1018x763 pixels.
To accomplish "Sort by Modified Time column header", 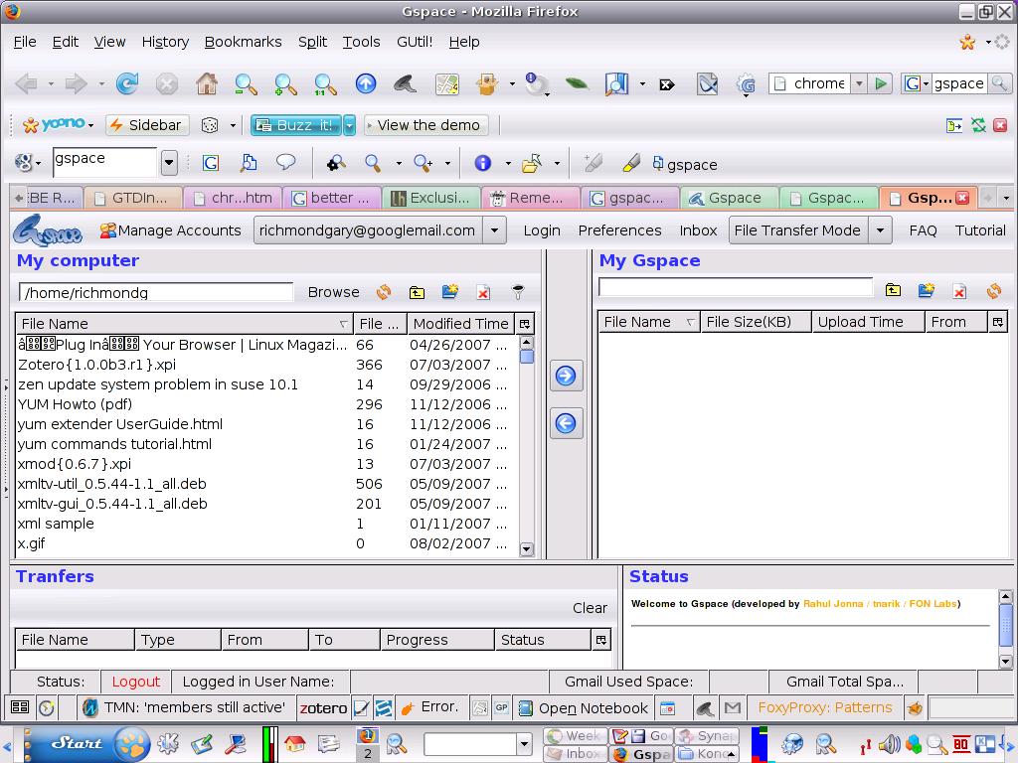I will (x=460, y=324).
